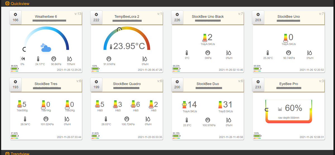The width and height of the screenshot is (335, 155).
Task: Click thermometer icon above 25.36°C
Action: click(268, 53)
